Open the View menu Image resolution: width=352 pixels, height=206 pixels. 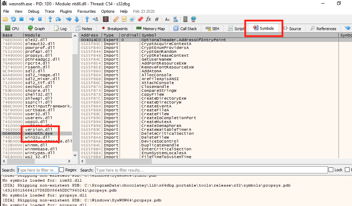18,11
